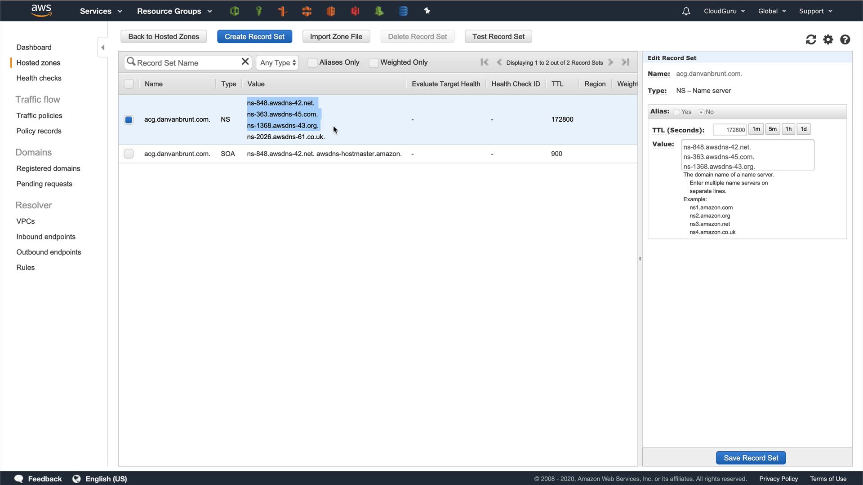Expand the Services menu
This screenshot has height=485, width=863.
tap(101, 11)
